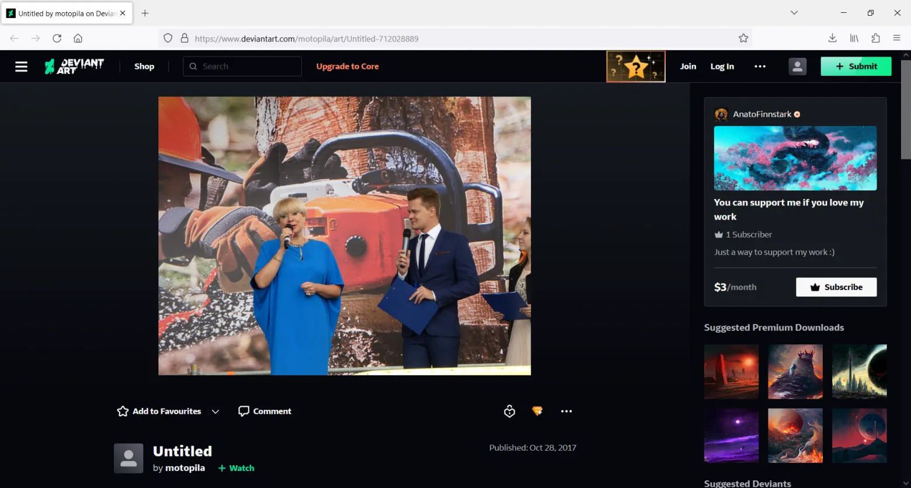
Task: Click the DeviantArt logo
Action: (74, 67)
